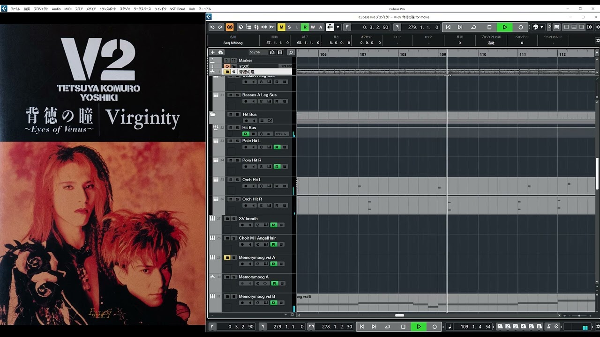Solo the Pole Hit L track
The height and width of the screenshot is (337, 600).
(237, 141)
